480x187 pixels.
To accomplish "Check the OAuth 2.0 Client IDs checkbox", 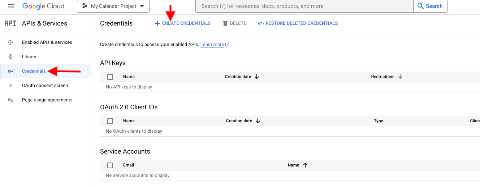I will (110, 121).
